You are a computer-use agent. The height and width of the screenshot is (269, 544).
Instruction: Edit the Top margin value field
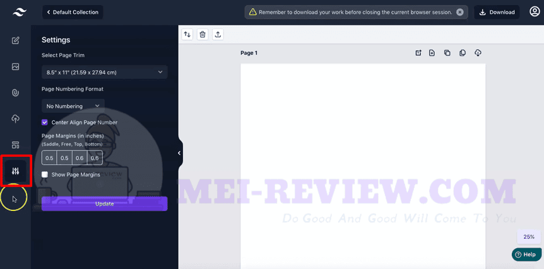tap(80, 158)
